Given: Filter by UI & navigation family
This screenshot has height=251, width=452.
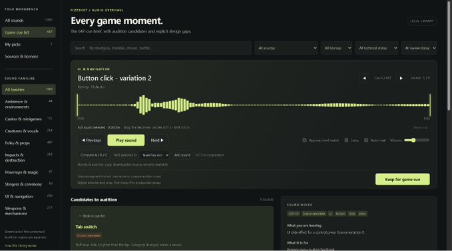Looking at the screenshot, I should 29,196.
